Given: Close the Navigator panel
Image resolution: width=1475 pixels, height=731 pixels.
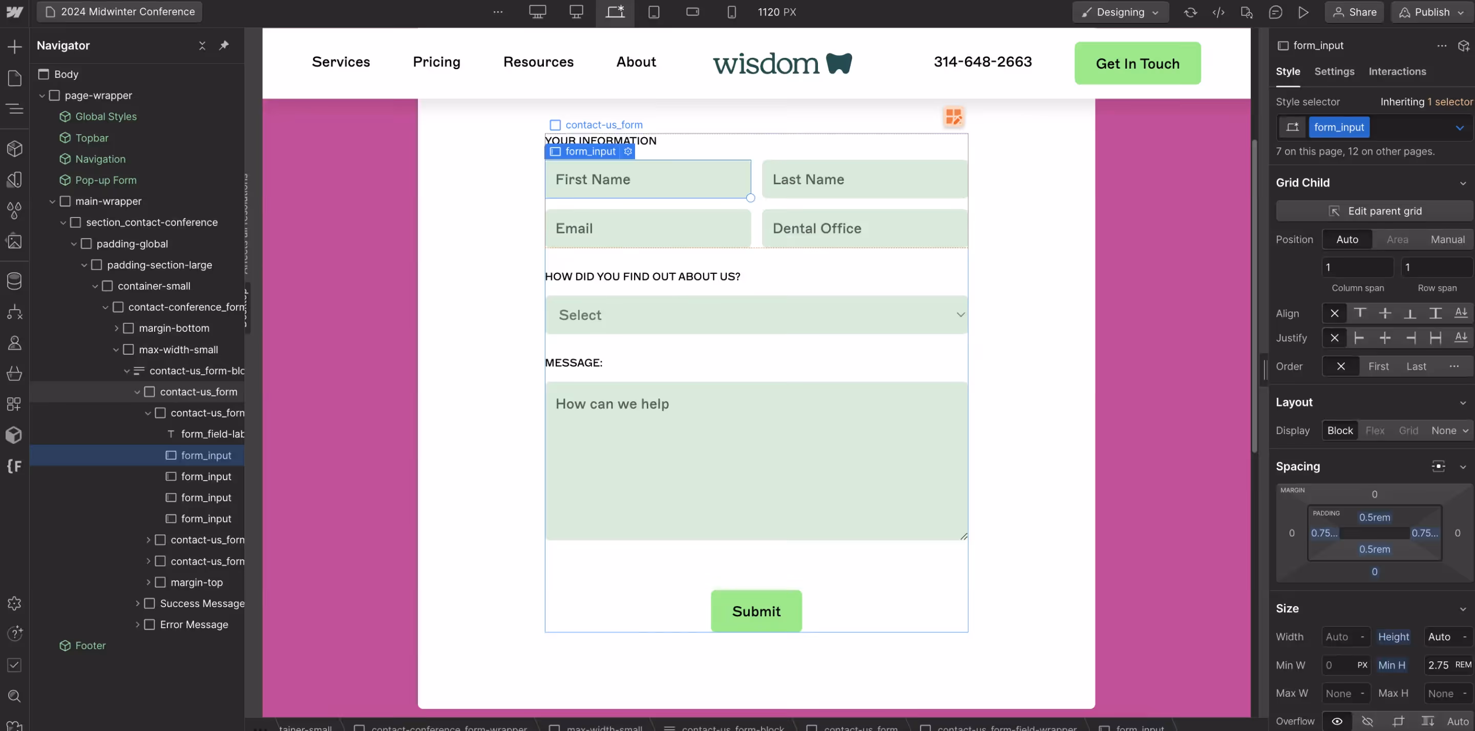Looking at the screenshot, I should [x=202, y=45].
